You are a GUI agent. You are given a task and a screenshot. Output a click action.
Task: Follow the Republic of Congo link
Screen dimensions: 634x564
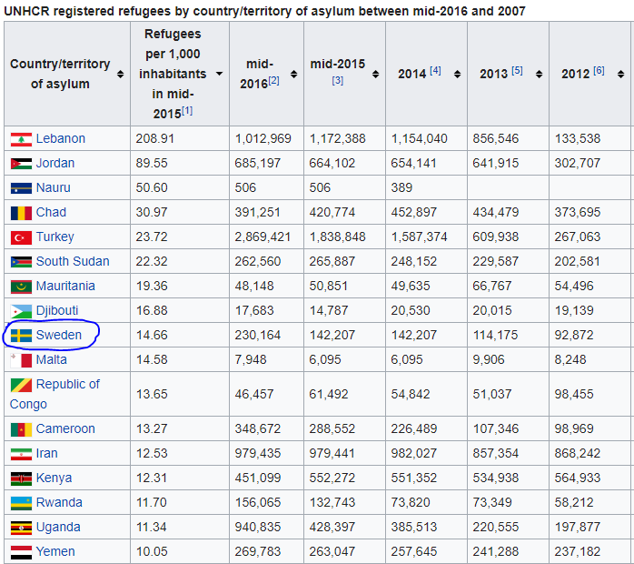[54, 394]
